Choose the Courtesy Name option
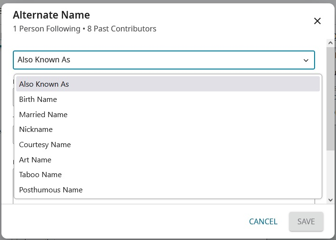The height and width of the screenshot is (240, 336). pyautogui.click(x=45, y=145)
